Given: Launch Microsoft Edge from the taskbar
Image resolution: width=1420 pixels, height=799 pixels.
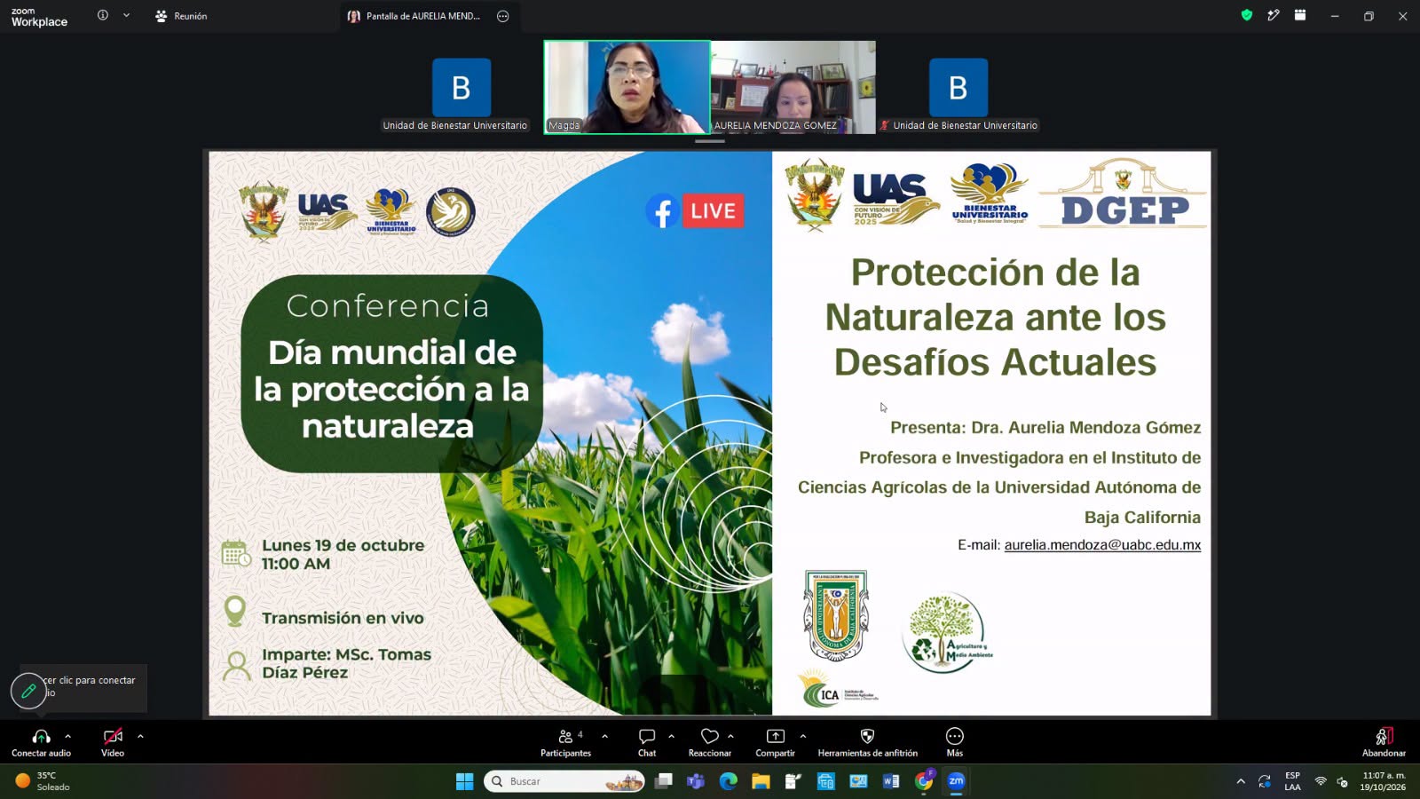Looking at the screenshot, I should click(729, 781).
